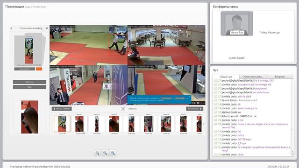Select the fifth search result thumbnail

(131, 124)
